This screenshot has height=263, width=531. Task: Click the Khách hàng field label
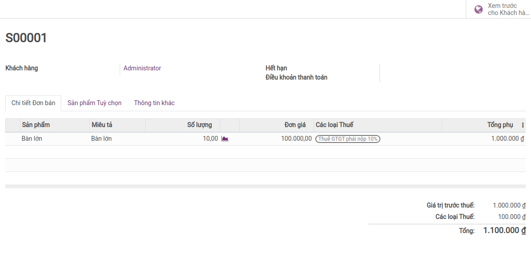click(x=22, y=68)
